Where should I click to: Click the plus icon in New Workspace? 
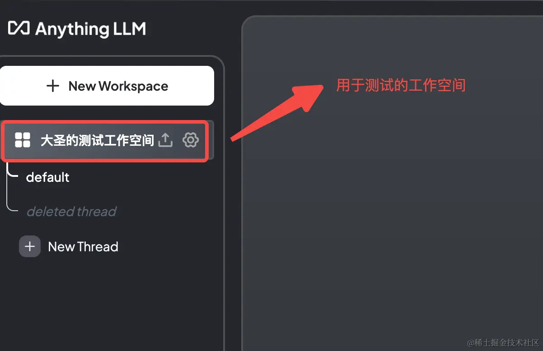pyautogui.click(x=53, y=86)
